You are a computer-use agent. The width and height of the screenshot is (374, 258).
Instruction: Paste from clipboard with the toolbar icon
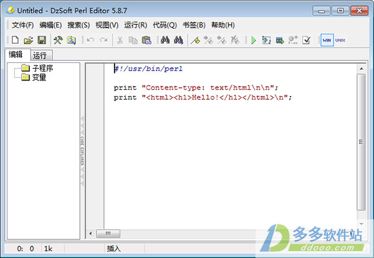coord(146,40)
